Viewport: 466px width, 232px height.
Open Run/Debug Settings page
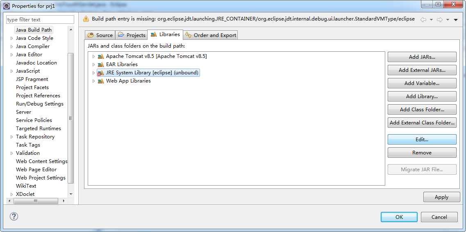(39, 104)
